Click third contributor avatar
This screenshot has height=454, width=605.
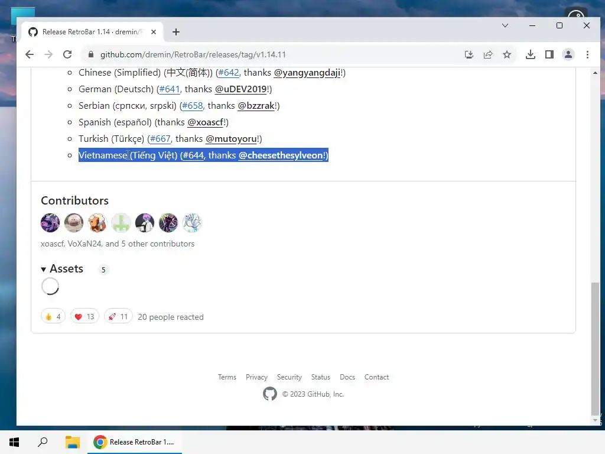(x=97, y=223)
